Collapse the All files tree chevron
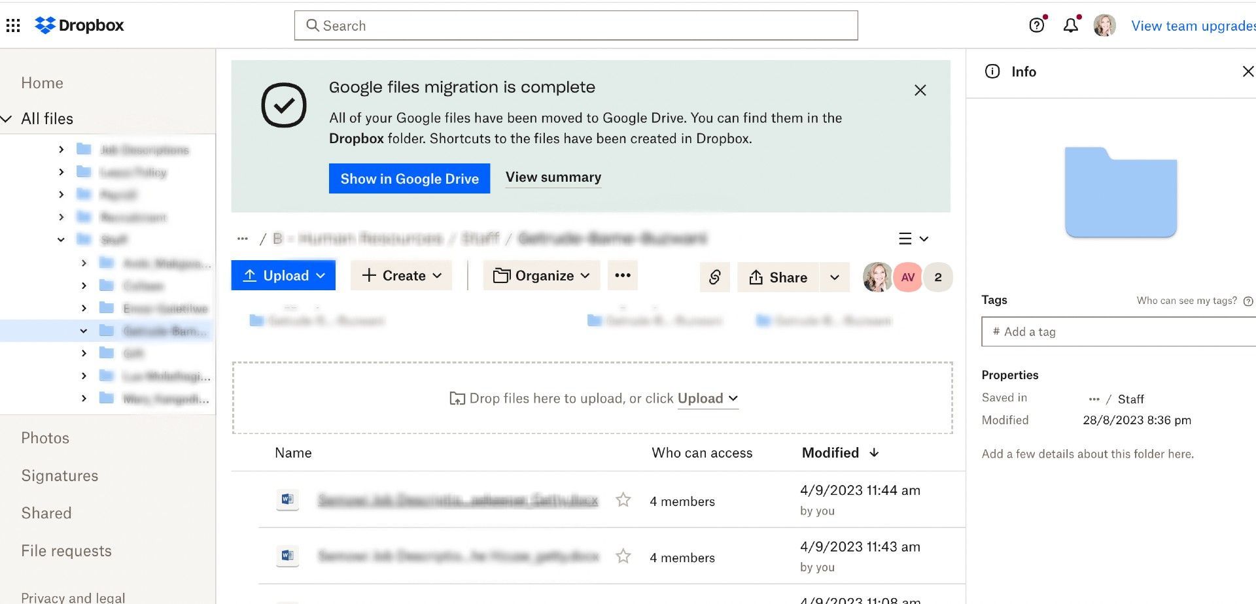The height and width of the screenshot is (604, 1256). click(7, 119)
